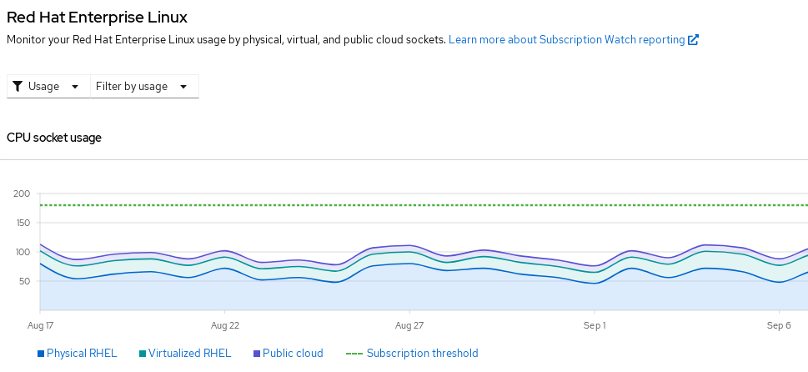Click the blue Physical RHEL legend square
Screen dimensions: 808x372
(41, 354)
